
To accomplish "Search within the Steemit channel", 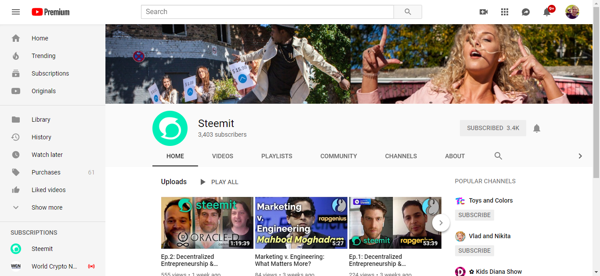I will point(498,156).
